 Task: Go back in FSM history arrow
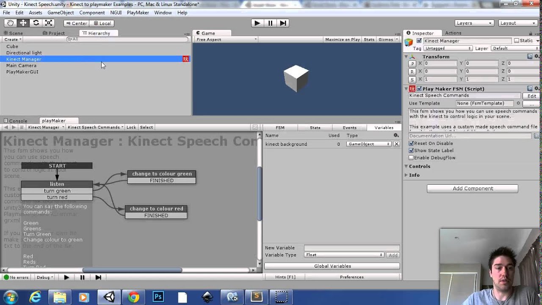[6, 127]
